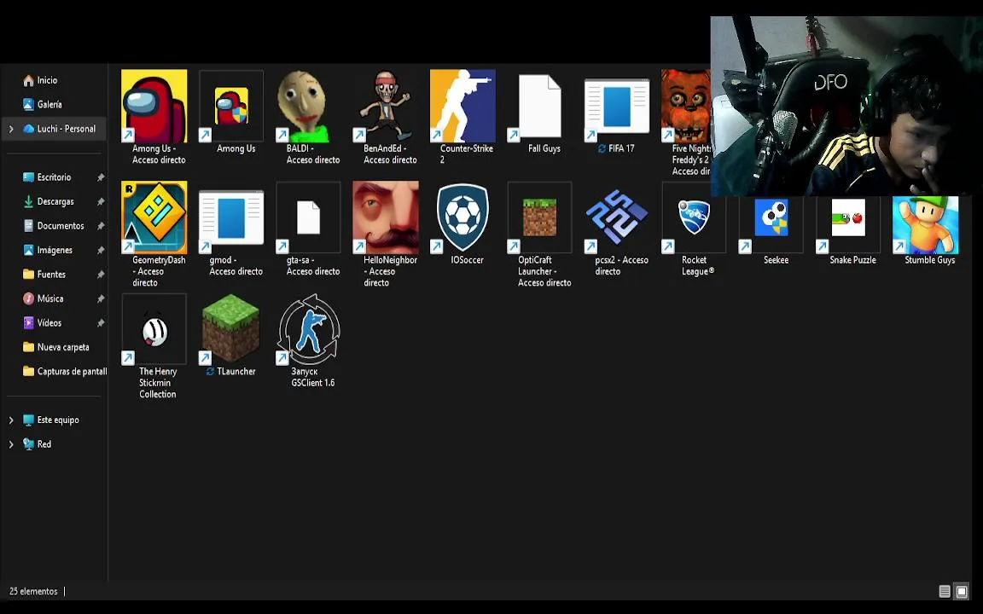Open the HelloNeighbor shortcut icon
This screenshot has height=614, width=983.
point(386,217)
